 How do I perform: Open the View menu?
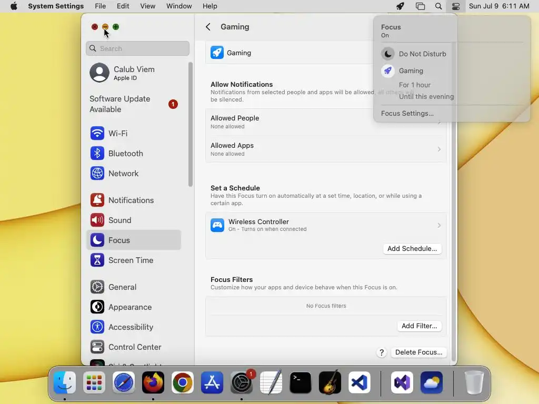tap(148, 6)
